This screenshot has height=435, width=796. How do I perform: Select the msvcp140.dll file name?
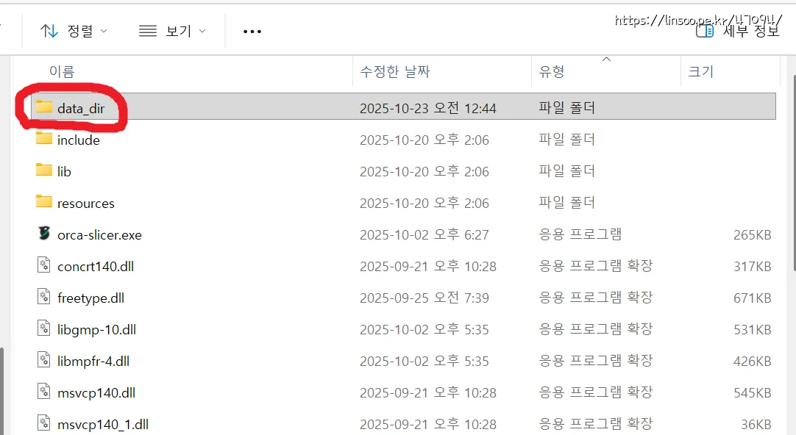[96, 393]
